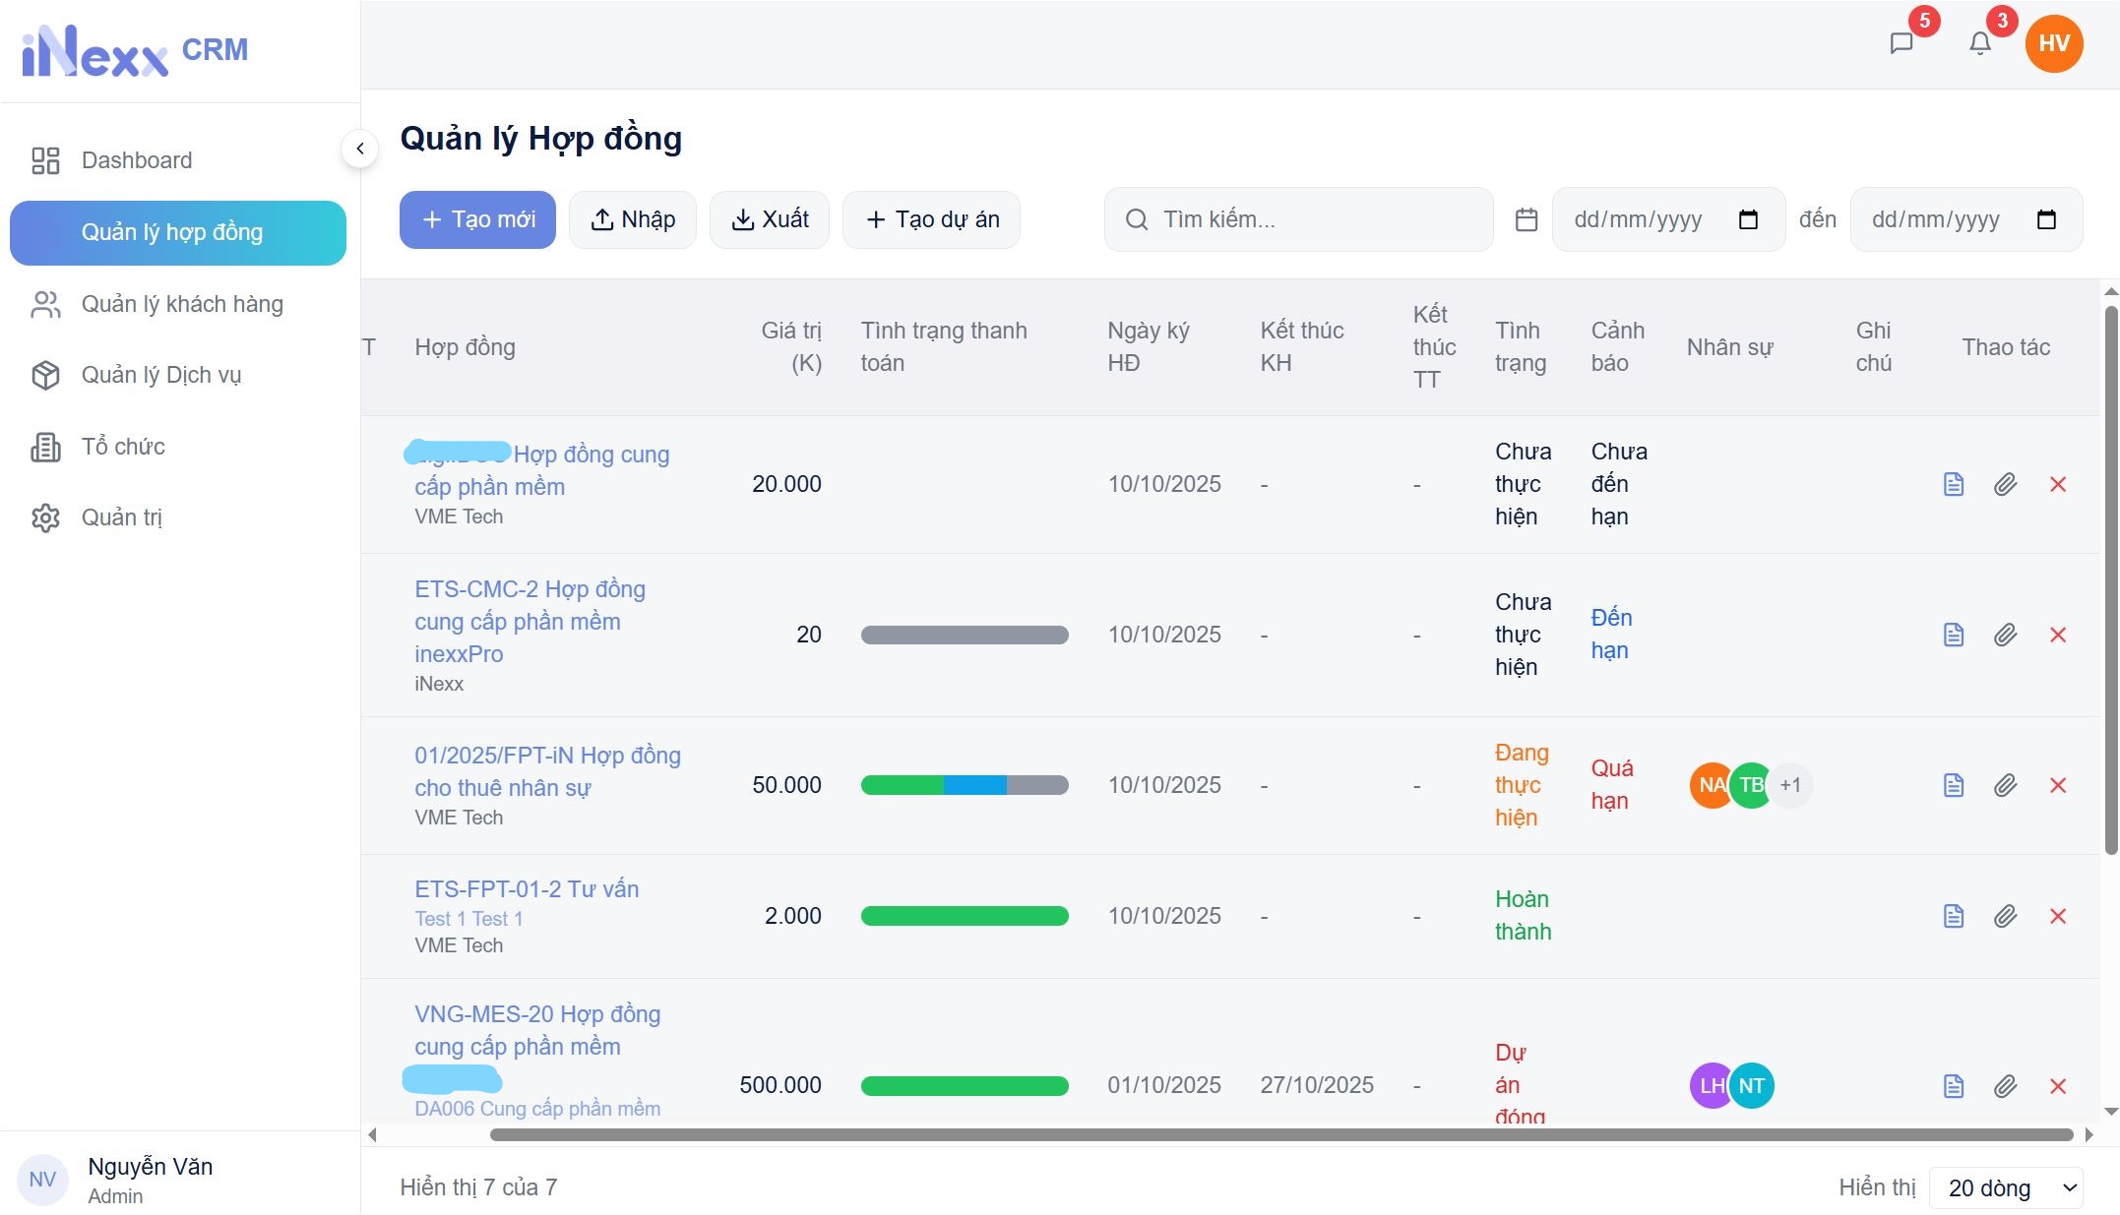Open Quản lý Dịch vụ menu item

(161, 375)
